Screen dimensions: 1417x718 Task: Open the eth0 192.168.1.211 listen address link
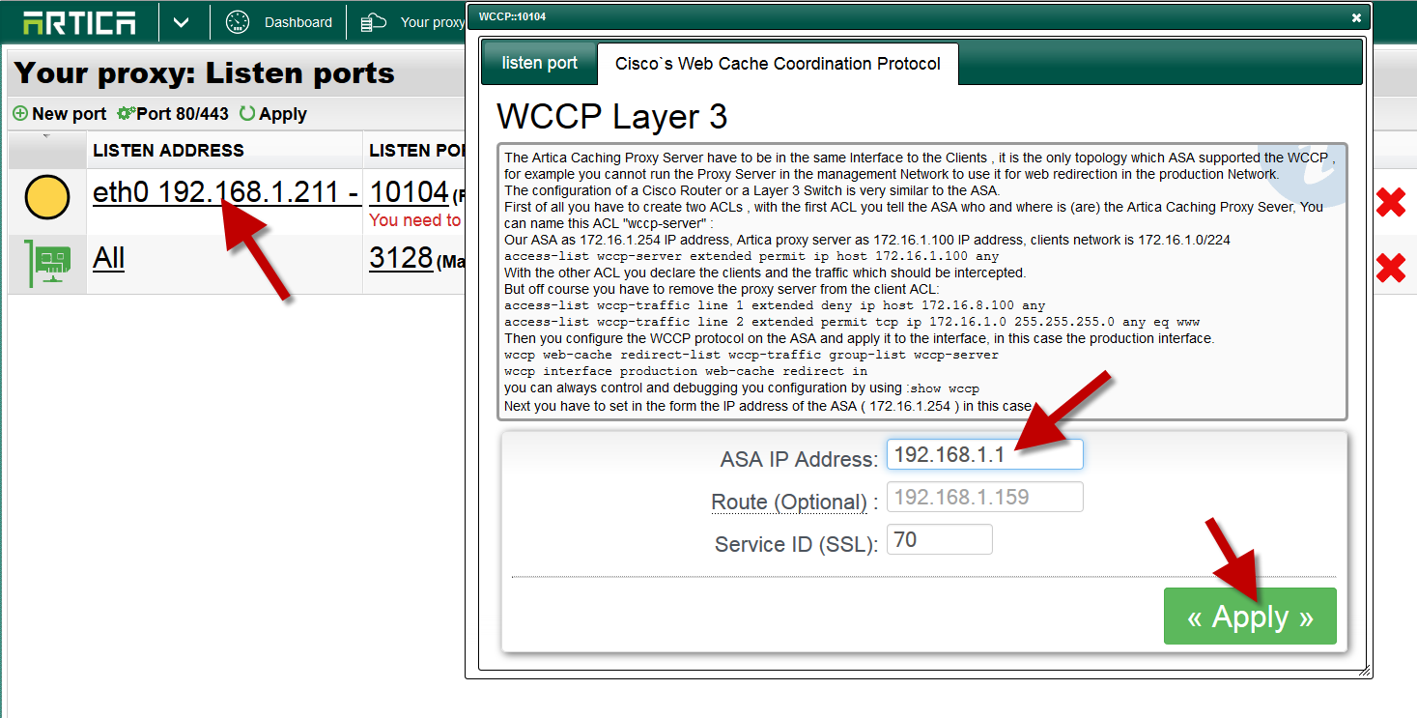(227, 192)
